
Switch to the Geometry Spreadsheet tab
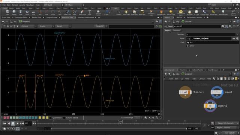(x=86, y=18)
